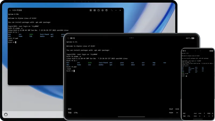
Task: Click 'usr' directory on the tablet
Action: 154,65
